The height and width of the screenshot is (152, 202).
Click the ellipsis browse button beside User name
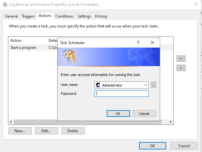point(153,85)
